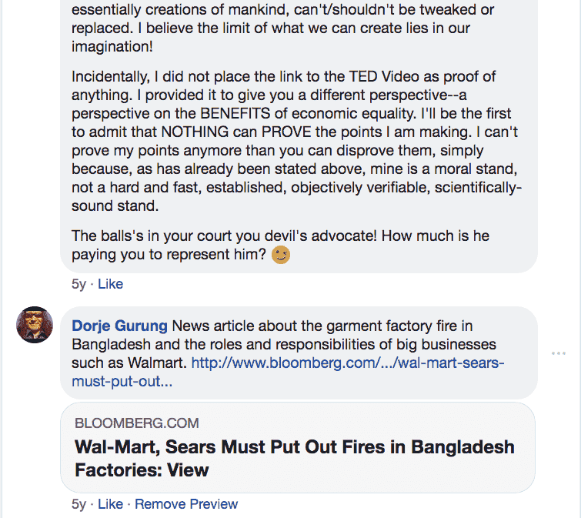Viewport: 581px width, 518px height.
Task: Click the winking face emoji
Action: click(281, 255)
